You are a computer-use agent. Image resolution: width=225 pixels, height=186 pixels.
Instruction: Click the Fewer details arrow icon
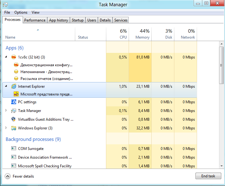tap(7, 176)
